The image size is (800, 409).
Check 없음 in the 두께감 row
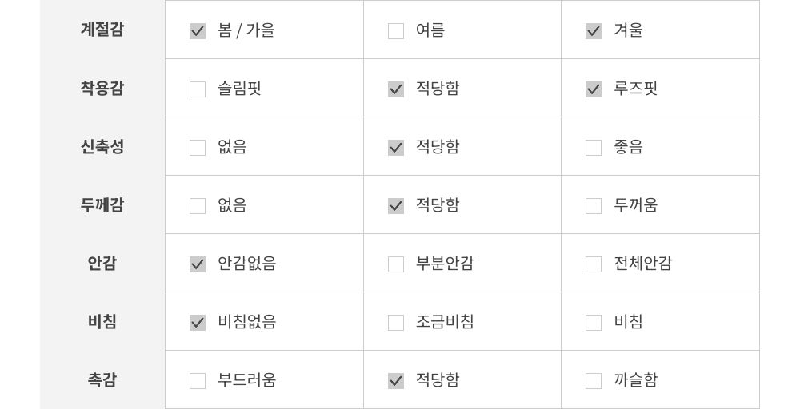(198, 206)
